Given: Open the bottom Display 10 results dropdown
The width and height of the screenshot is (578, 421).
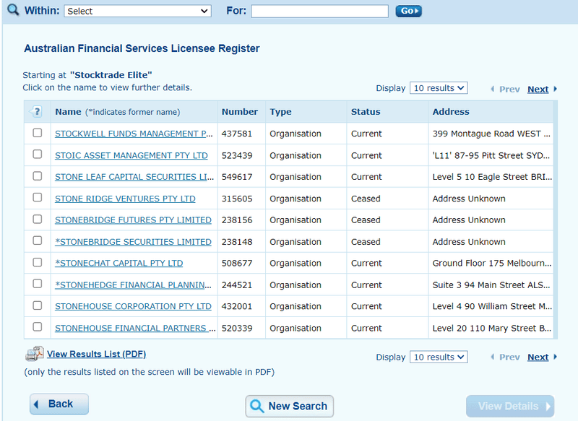Looking at the screenshot, I should (439, 357).
